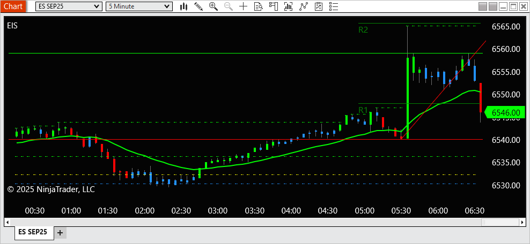Select the Zoom In magnifier tool

(x=214, y=6)
